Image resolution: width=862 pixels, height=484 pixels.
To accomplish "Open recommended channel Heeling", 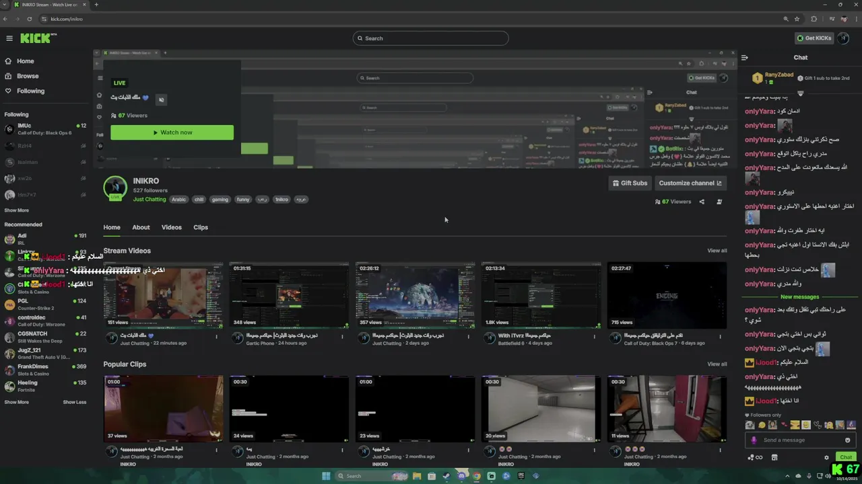I will point(45,386).
